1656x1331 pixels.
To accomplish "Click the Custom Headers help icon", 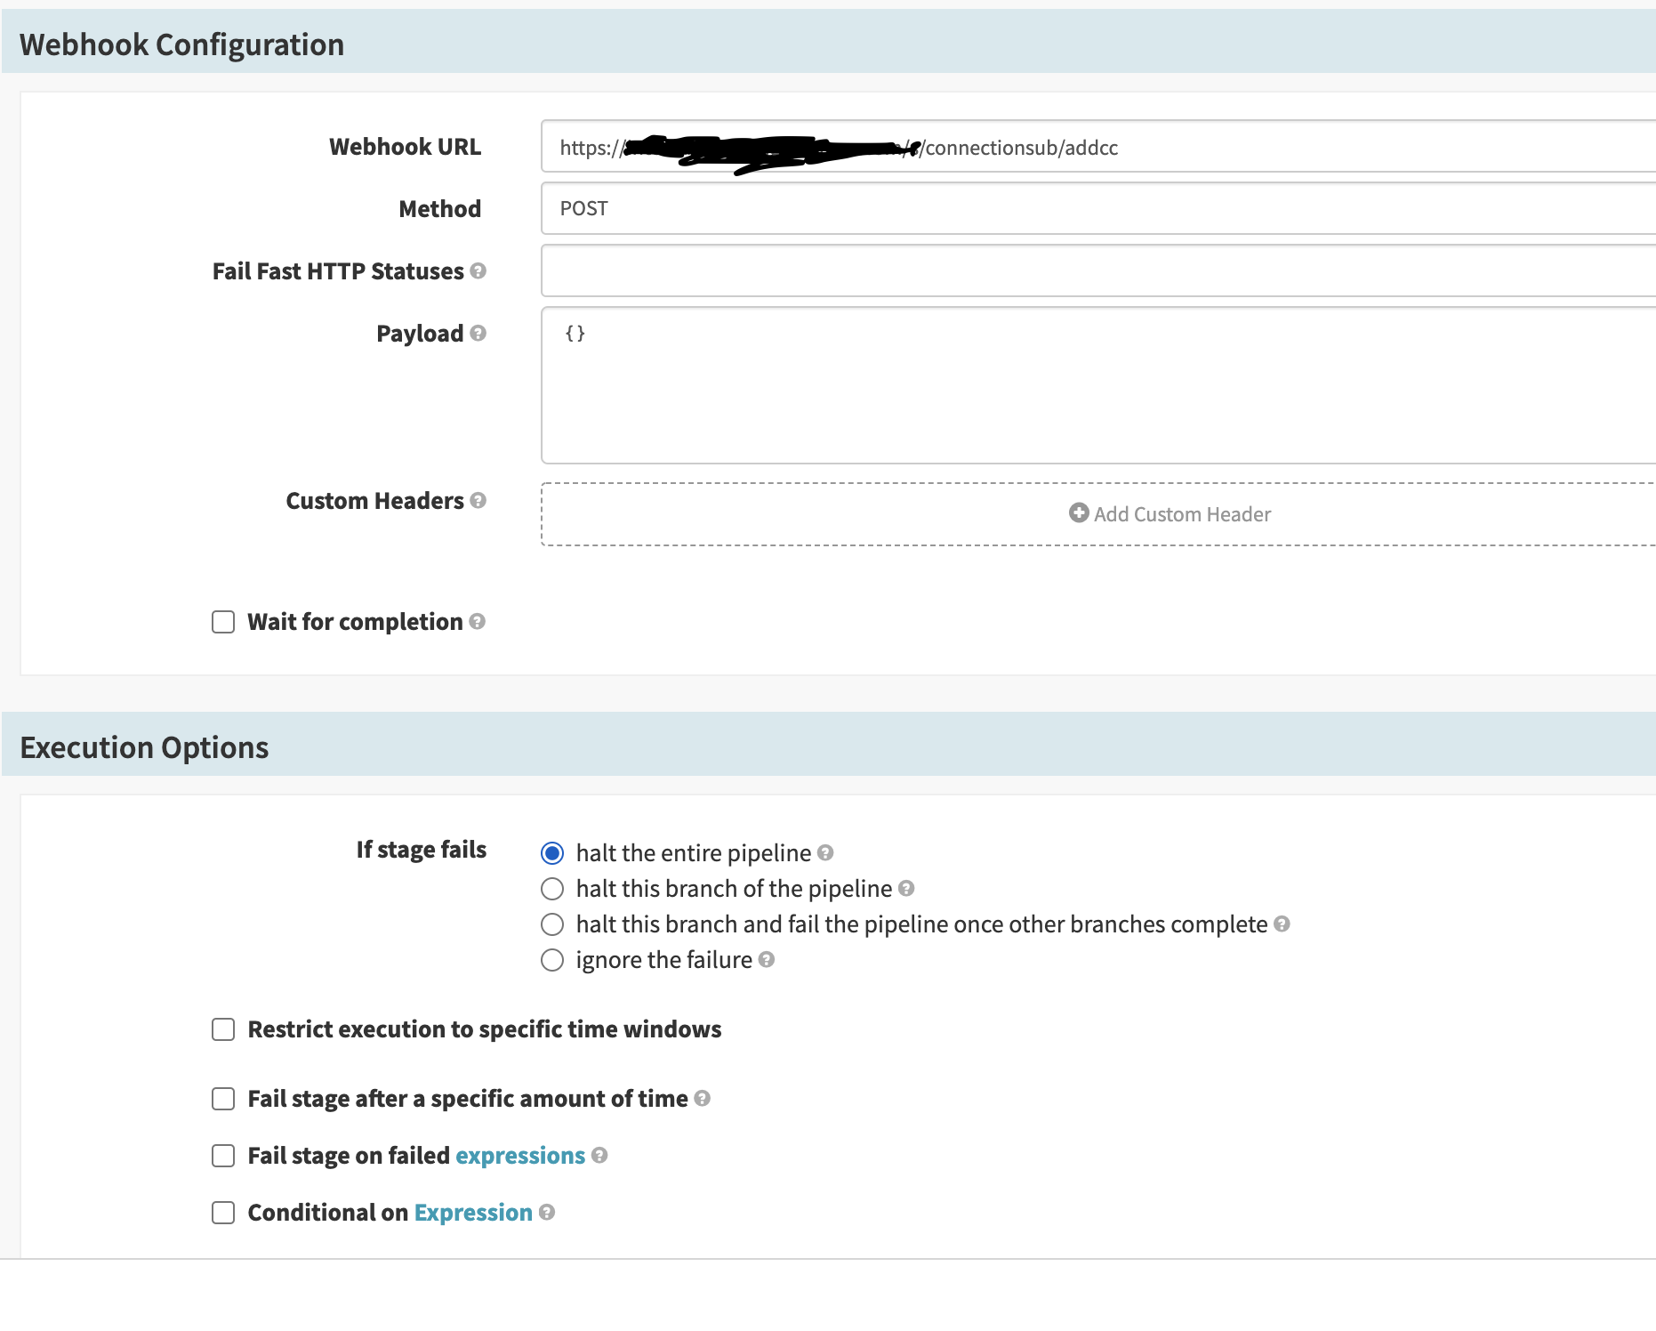I will coord(479,501).
